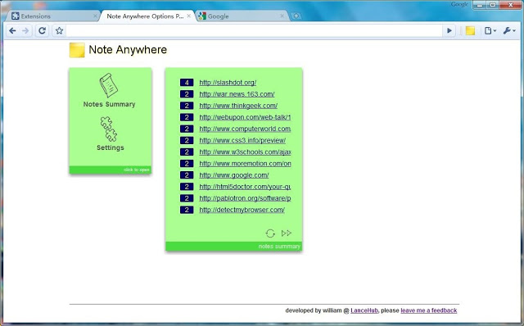Viewport: 524px width, 326px height.
Task: Click the Go arrow beside address bar
Action: click(x=449, y=31)
